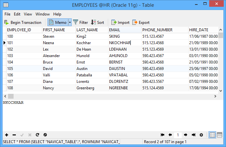
Task: Select the phone cell '590.423.4568'
Action: [x=165, y=62]
